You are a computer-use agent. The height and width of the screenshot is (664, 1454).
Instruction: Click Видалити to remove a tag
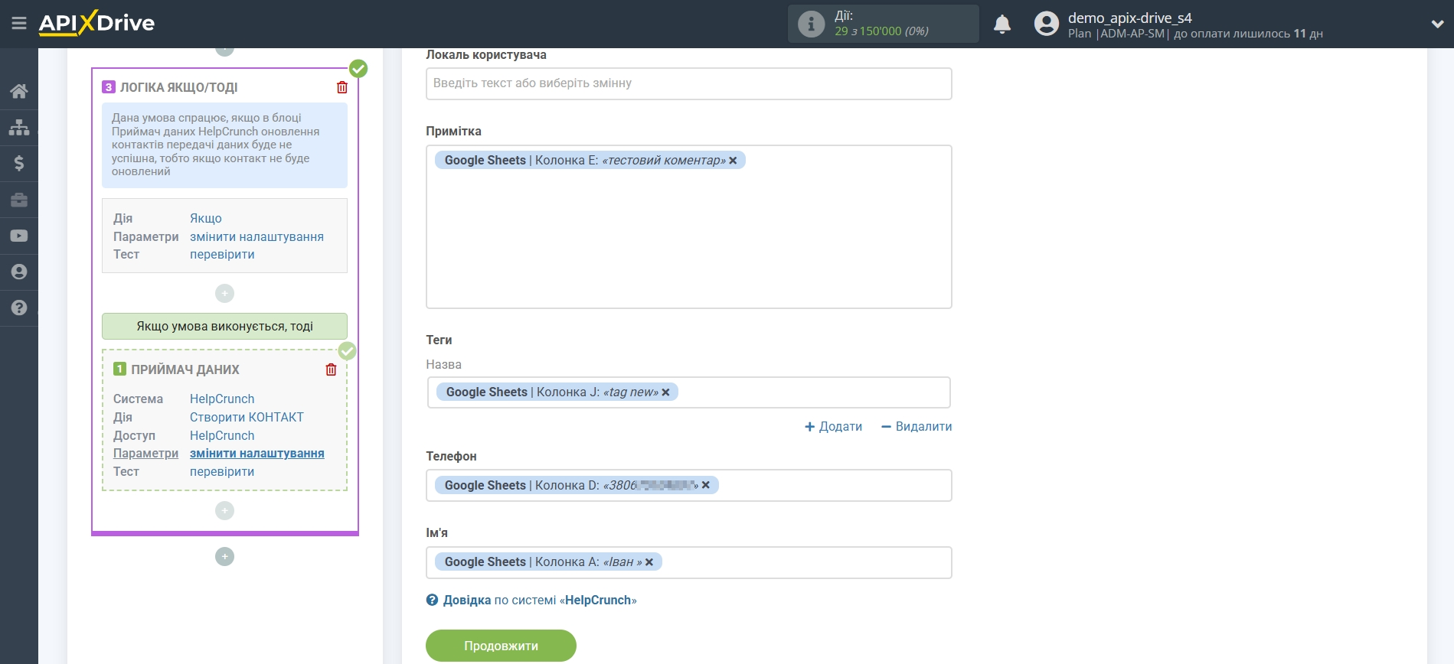(917, 426)
